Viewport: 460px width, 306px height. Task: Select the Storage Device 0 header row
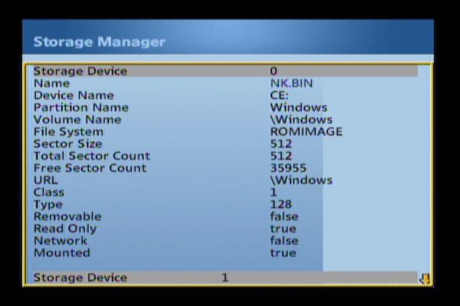(224, 71)
